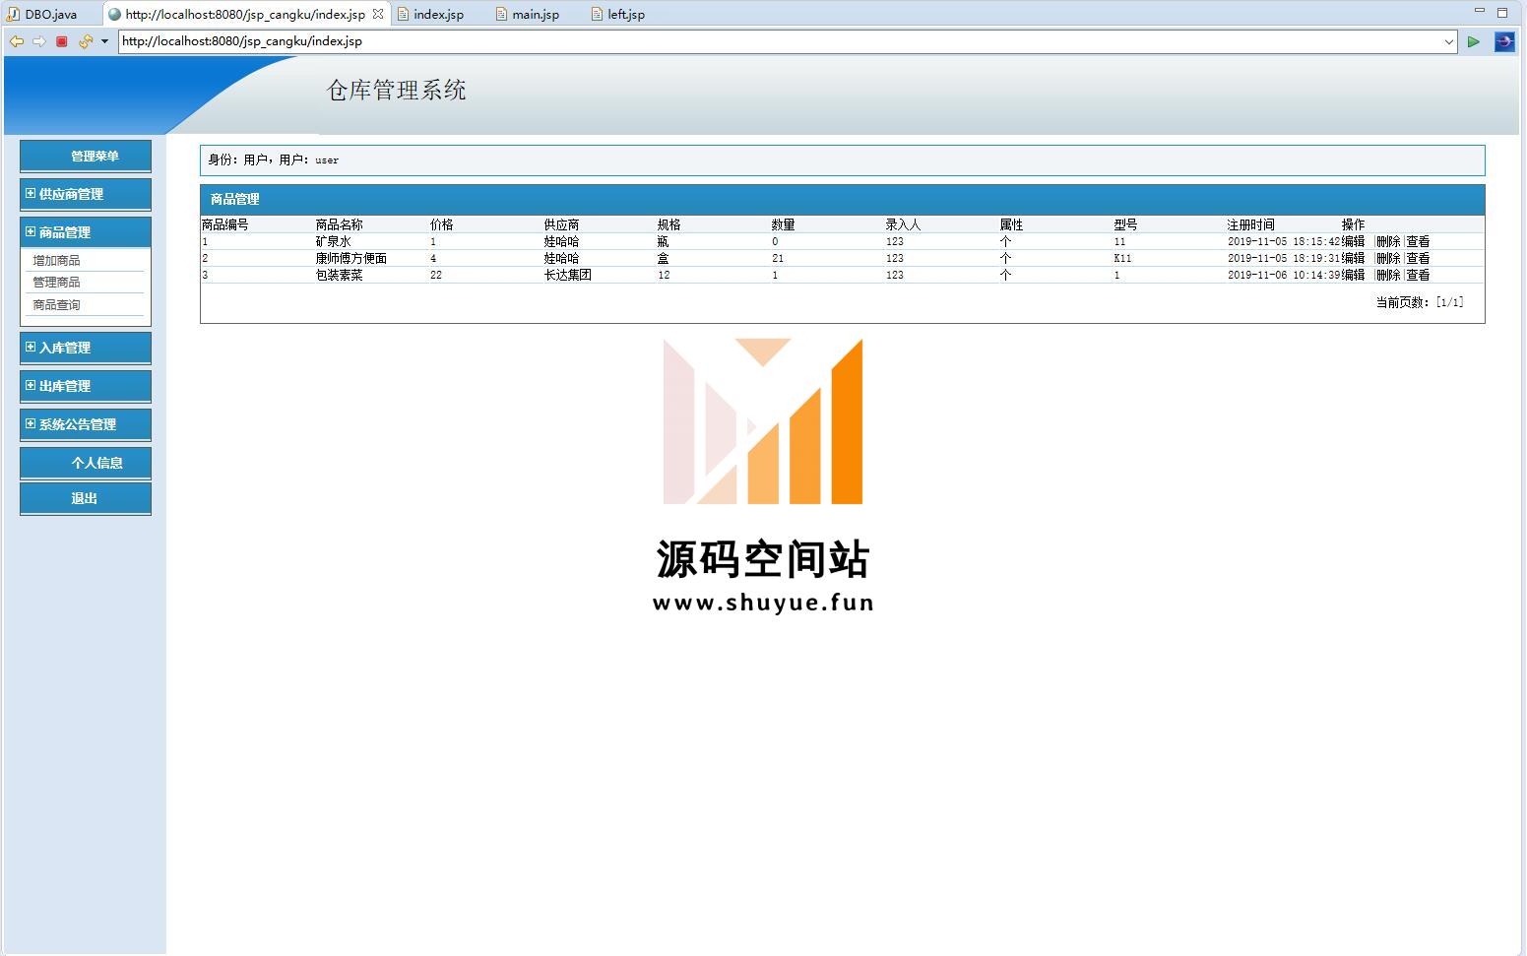This screenshot has width=1527, height=956.
Task: Open the index.jsp editor tab
Action: coord(430,14)
